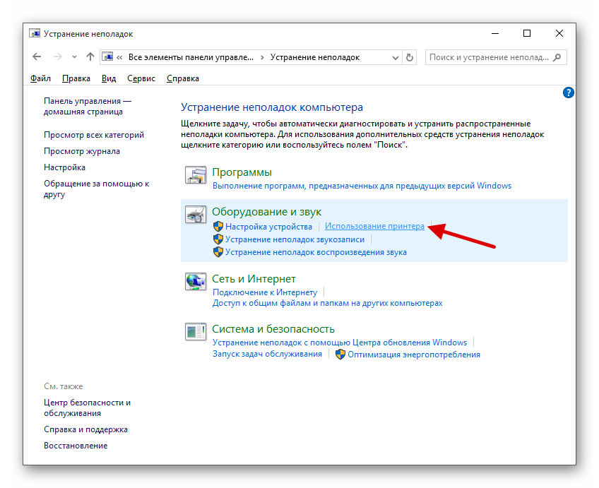Click the Система и безопасность category icon
This screenshot has height=488, width=599.
point(195,333)
